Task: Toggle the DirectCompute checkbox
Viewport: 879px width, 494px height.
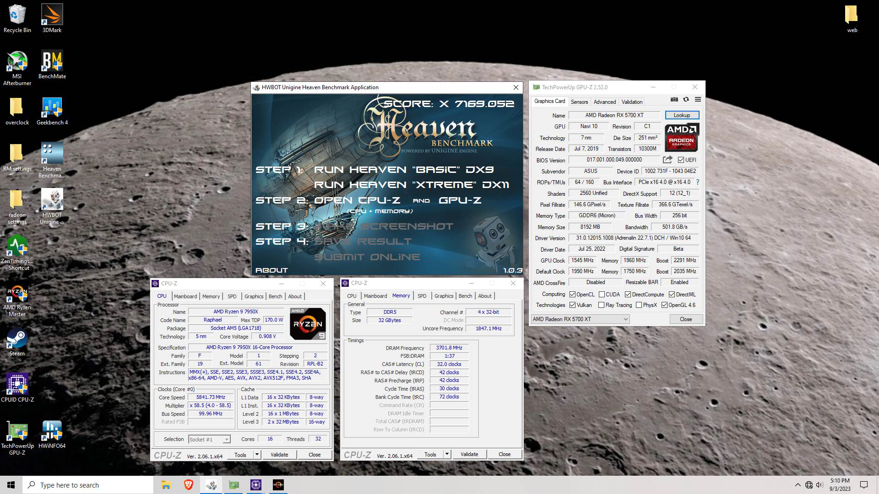Action: click(x=628, y=295)
